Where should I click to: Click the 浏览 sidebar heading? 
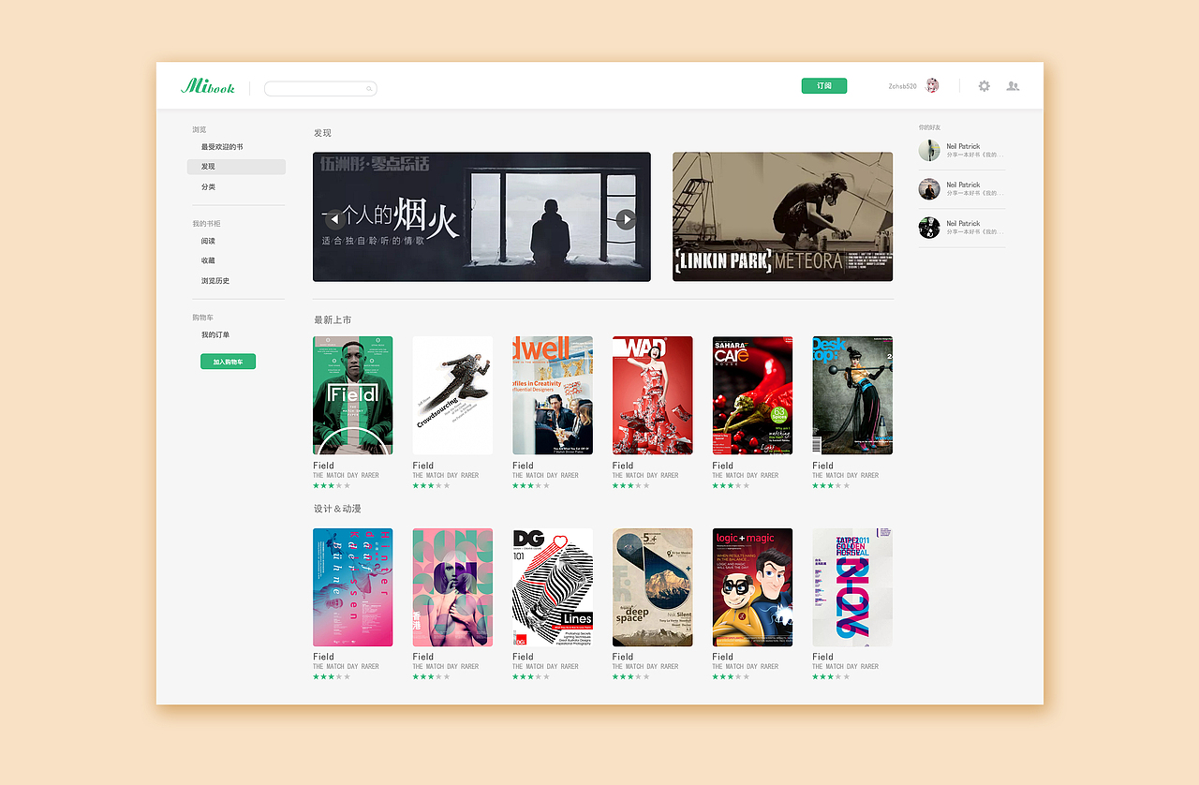200,130
